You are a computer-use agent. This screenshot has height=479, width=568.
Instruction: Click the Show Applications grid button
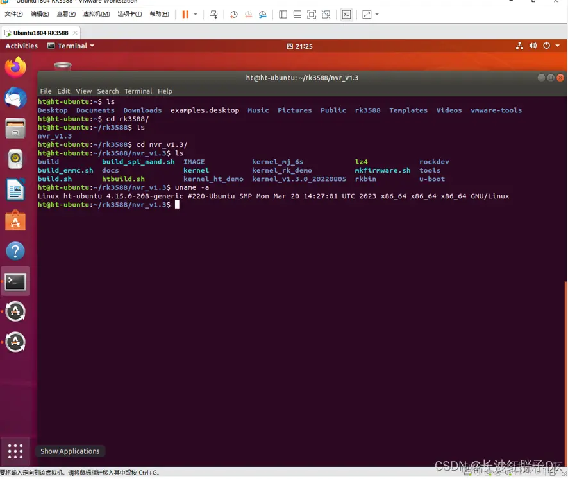tap(15, 451)
